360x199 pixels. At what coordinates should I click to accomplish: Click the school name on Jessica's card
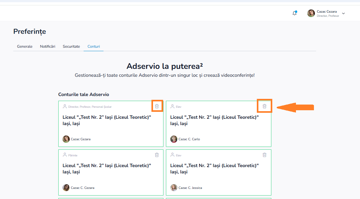[215, 169]
